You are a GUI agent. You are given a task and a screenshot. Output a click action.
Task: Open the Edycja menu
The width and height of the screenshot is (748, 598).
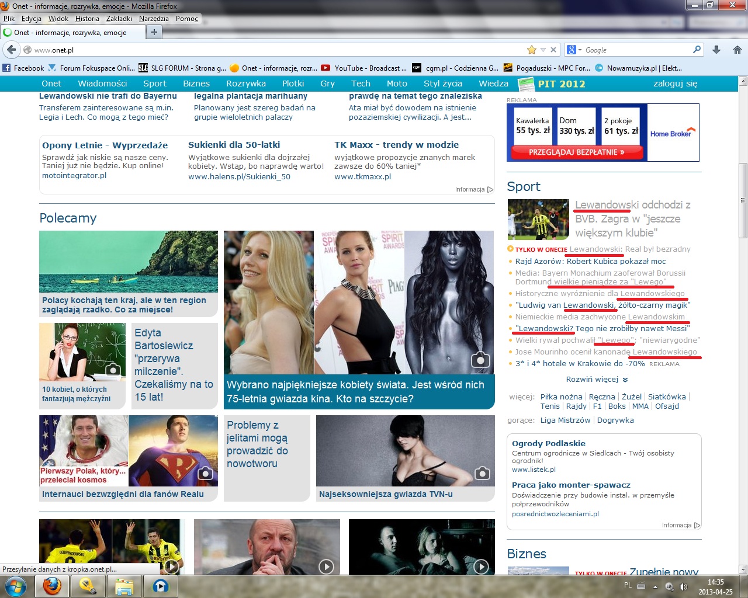pos(32,18)
